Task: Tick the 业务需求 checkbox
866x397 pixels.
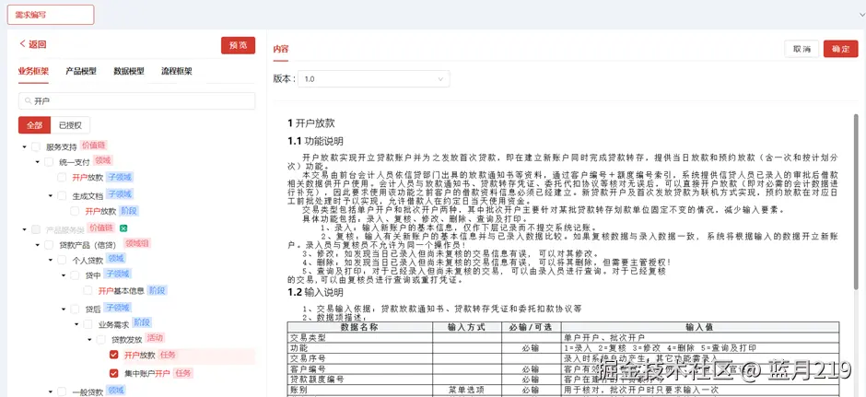Action: pyautogui.click(x=88, y=324)
